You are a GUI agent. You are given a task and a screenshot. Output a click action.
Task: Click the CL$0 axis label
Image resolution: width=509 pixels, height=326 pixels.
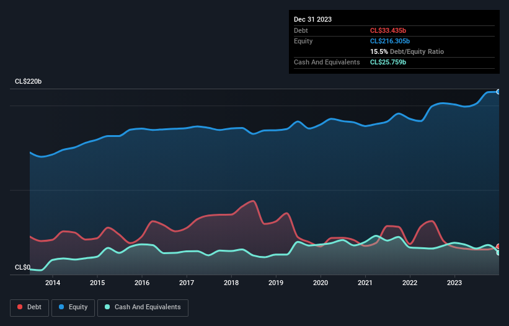(22, 267)
